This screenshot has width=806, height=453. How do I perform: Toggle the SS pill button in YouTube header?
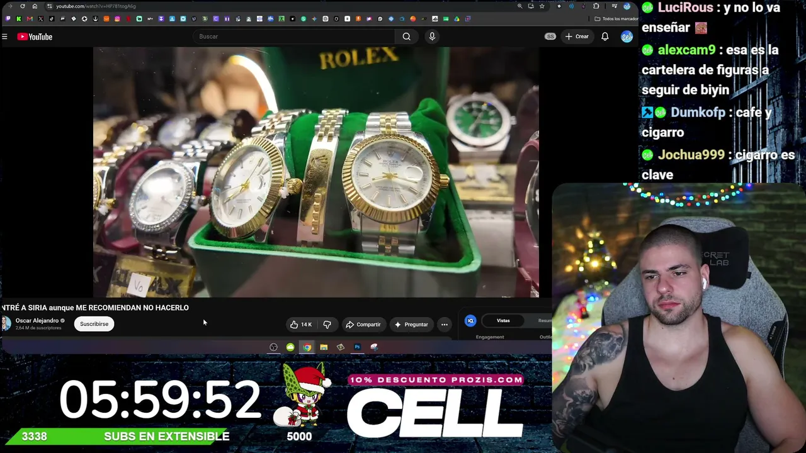point(550,36)
